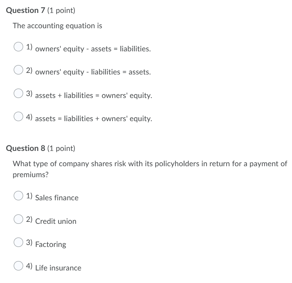Click 'The accounting equation is' prompt text

(57, 26)
